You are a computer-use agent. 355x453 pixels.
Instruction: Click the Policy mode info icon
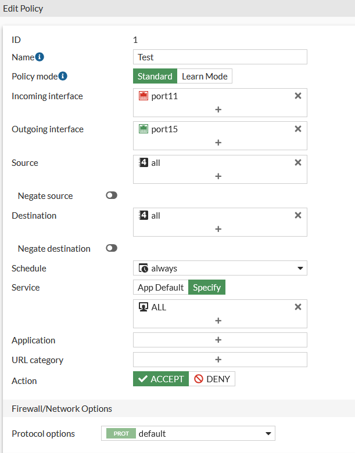(x=63, y=76)
